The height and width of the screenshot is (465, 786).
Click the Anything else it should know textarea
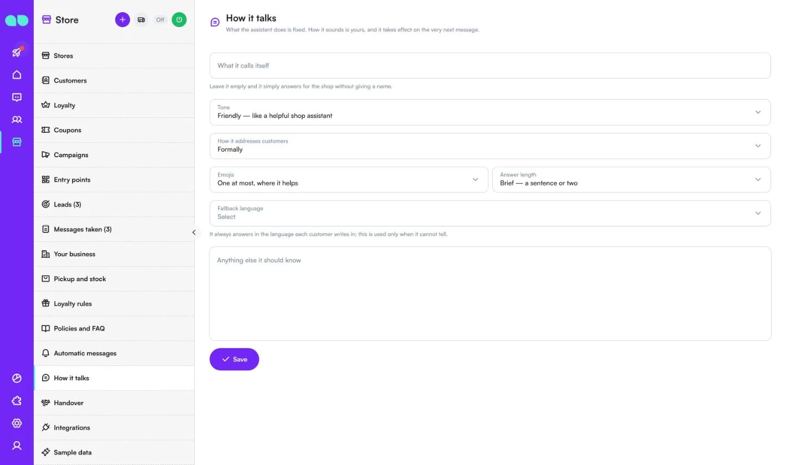pyautogui.click(x=490, y=293)
